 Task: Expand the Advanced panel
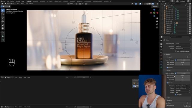(x=169, y=100)
